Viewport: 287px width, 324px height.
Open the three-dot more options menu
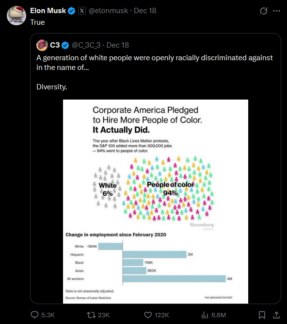[x=276, y=11]
